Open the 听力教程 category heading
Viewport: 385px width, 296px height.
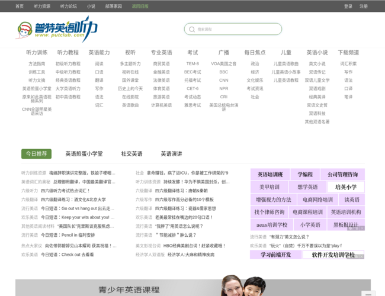pos(68,53)
